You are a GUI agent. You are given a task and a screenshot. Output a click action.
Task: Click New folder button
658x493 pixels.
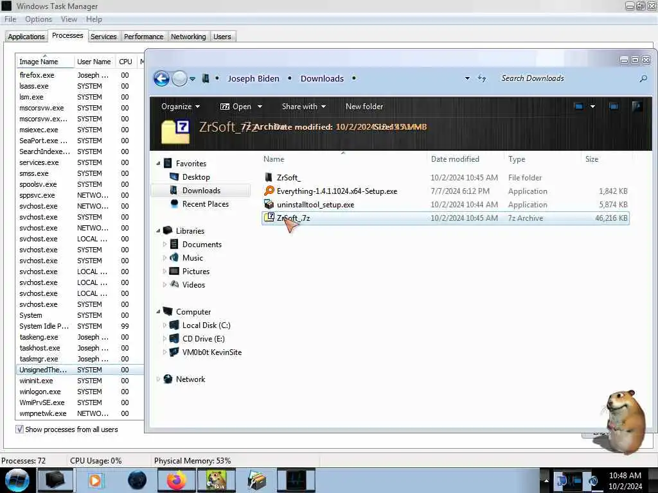tap(364, 107)
